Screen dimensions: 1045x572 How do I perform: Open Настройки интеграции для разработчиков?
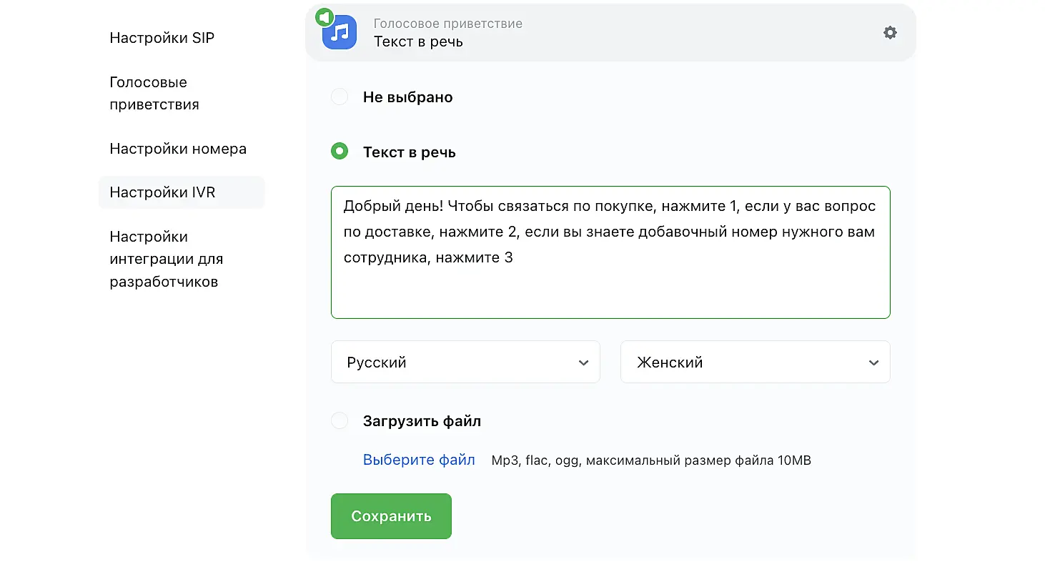click(x=167, y=259)
